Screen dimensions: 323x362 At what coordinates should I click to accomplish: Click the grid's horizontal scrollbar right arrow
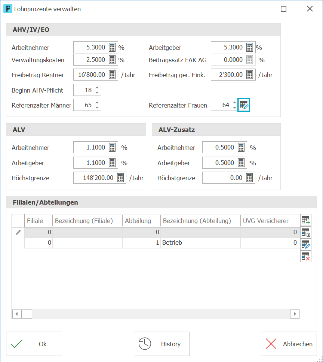tap(295, 314)
